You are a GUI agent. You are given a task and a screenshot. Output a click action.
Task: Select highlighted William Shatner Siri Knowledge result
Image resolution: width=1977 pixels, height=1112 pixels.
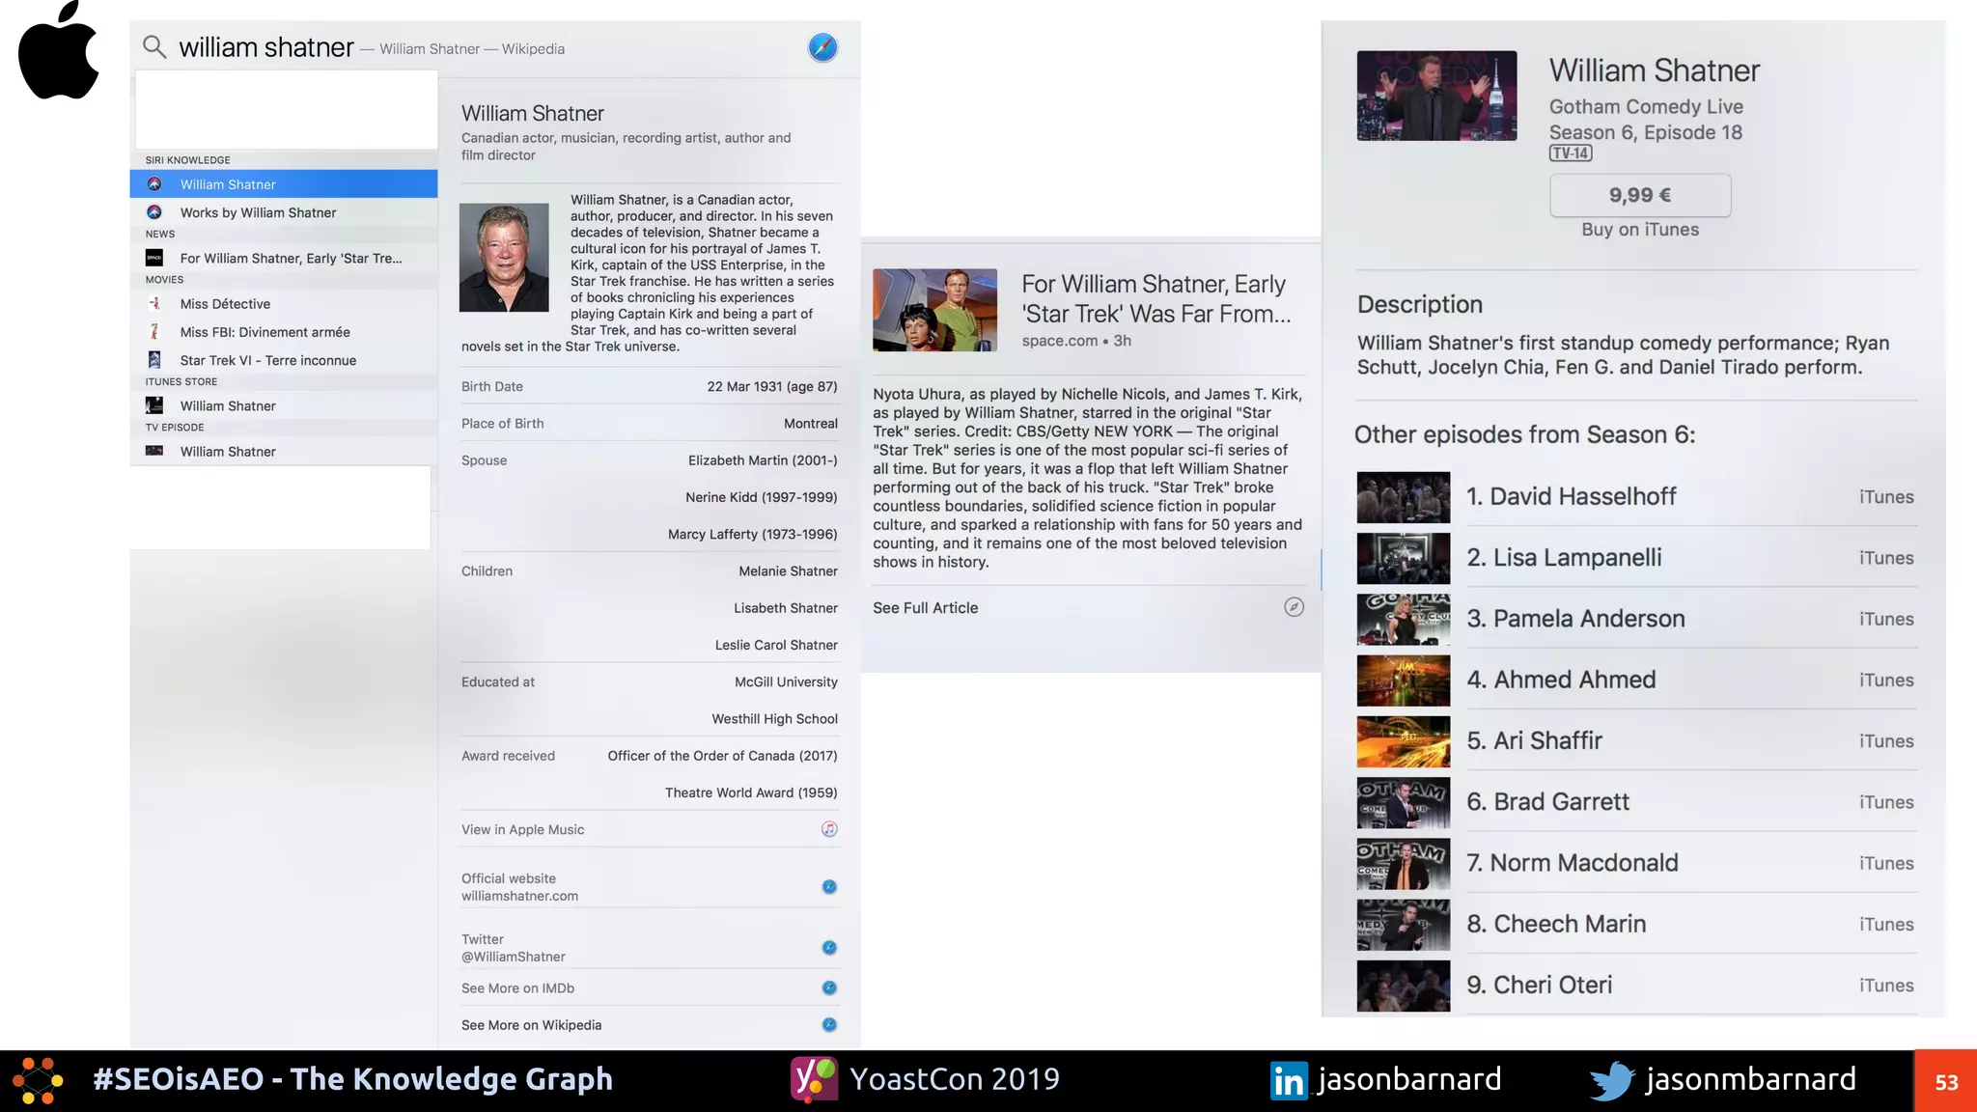coord(284,184)
